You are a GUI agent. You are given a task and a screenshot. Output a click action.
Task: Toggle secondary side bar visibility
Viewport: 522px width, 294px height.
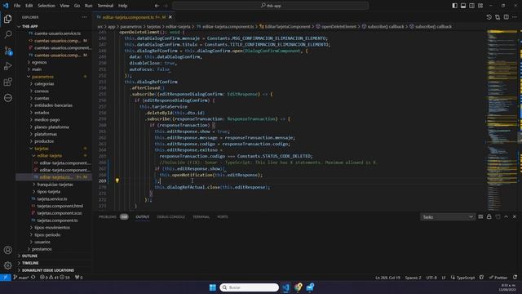(x=471, y=6)
